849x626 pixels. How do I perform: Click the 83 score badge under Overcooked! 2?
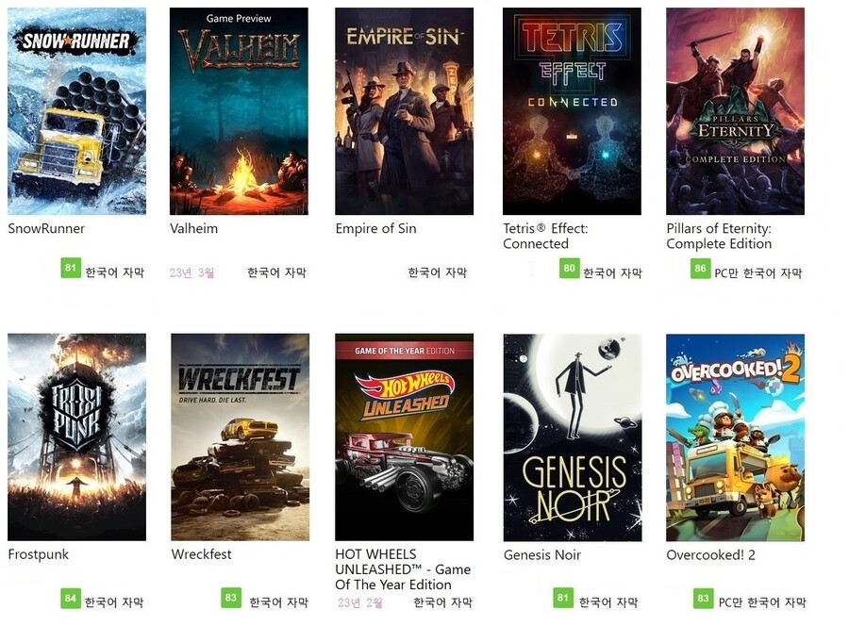pos(704,599)
